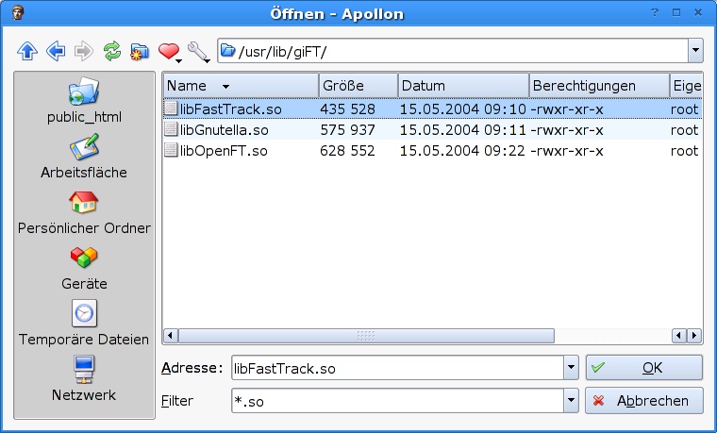Go to Persönlicher Ordner
Viewport: 717px width, 433px height.
click(84, 212)
